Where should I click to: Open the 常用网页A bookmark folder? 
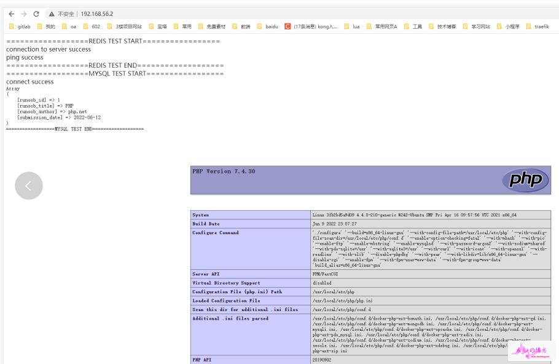pyautogui.click(x=382, y=26)
